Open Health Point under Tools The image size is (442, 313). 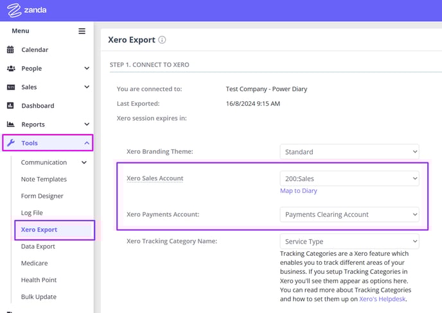39,280
